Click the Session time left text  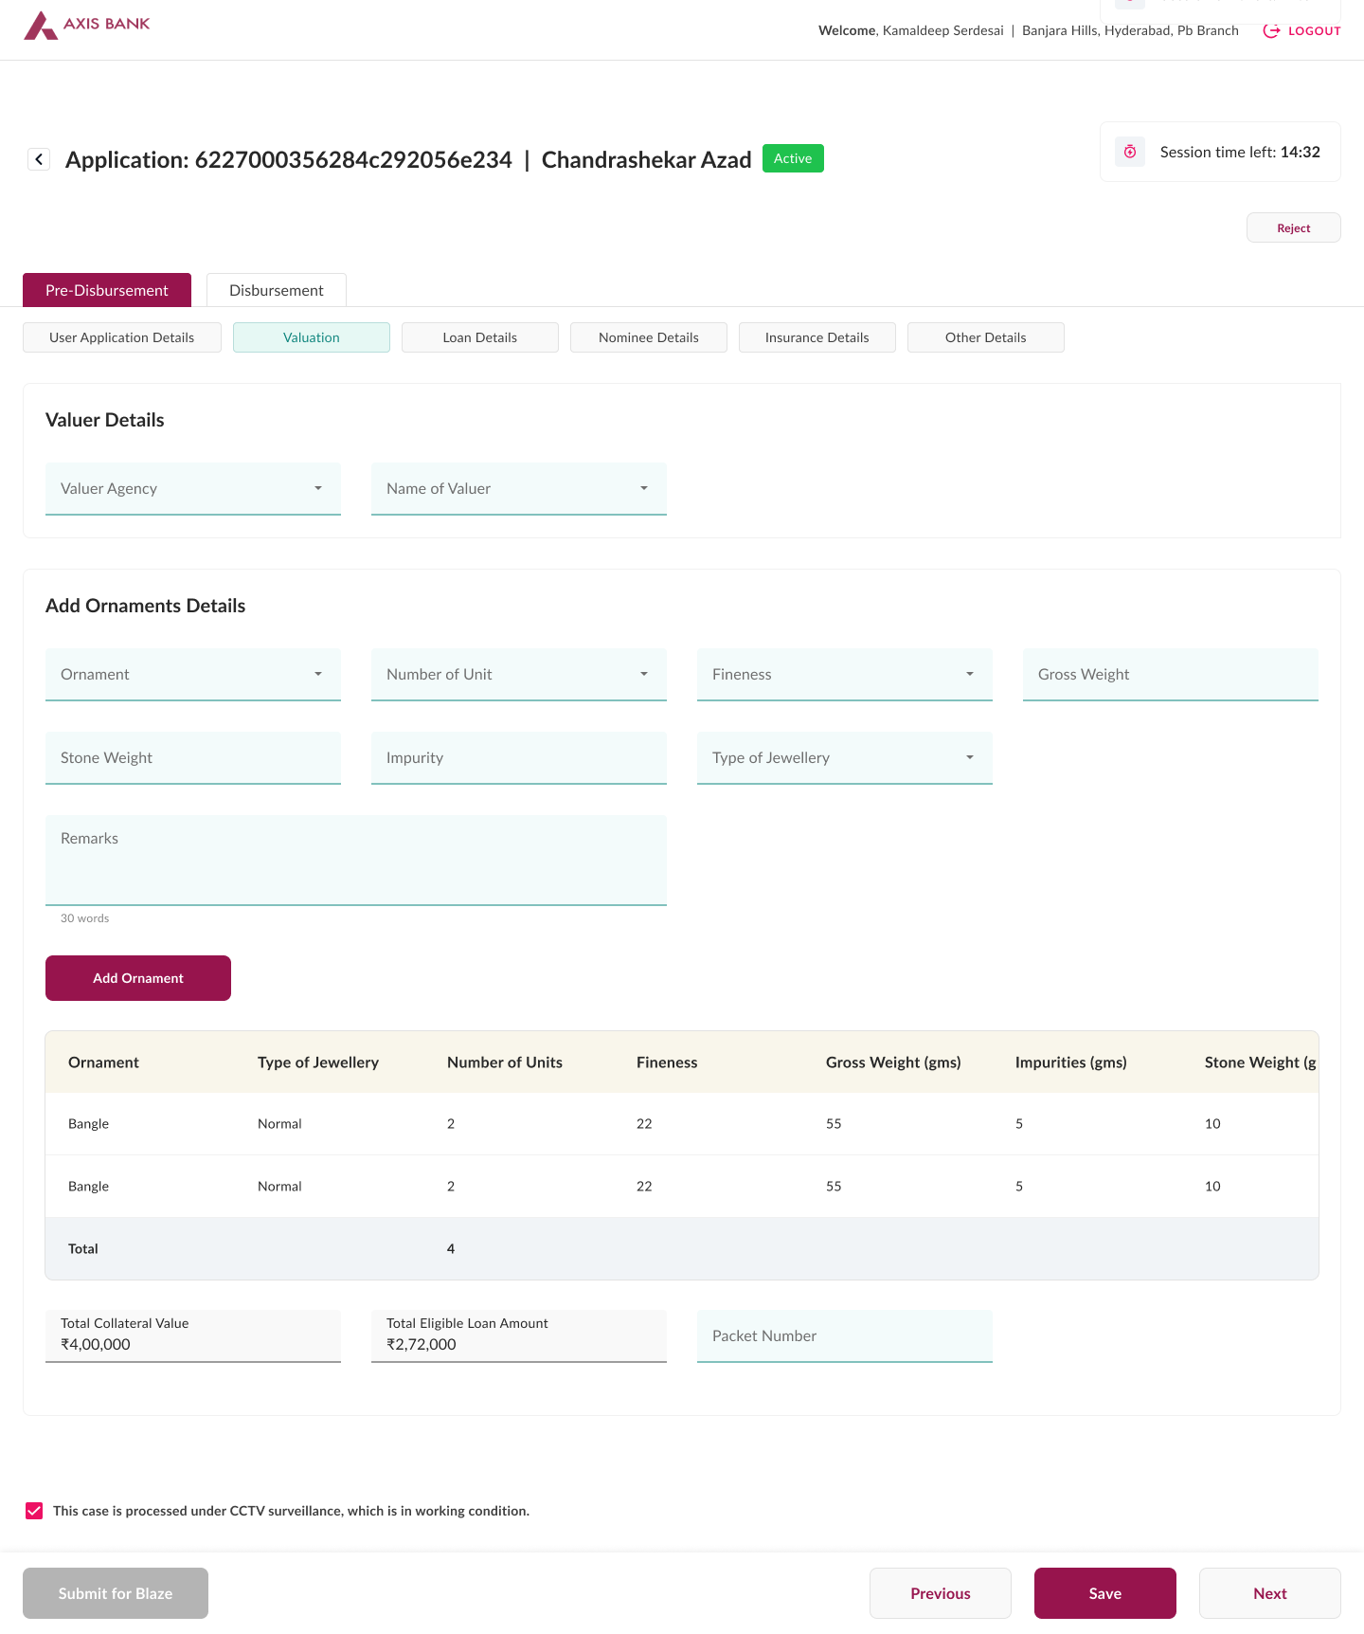tap(1240, 152)
